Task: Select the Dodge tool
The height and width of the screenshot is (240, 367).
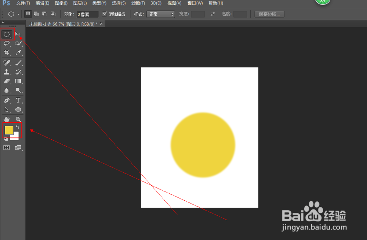Action: click(18, 90)
